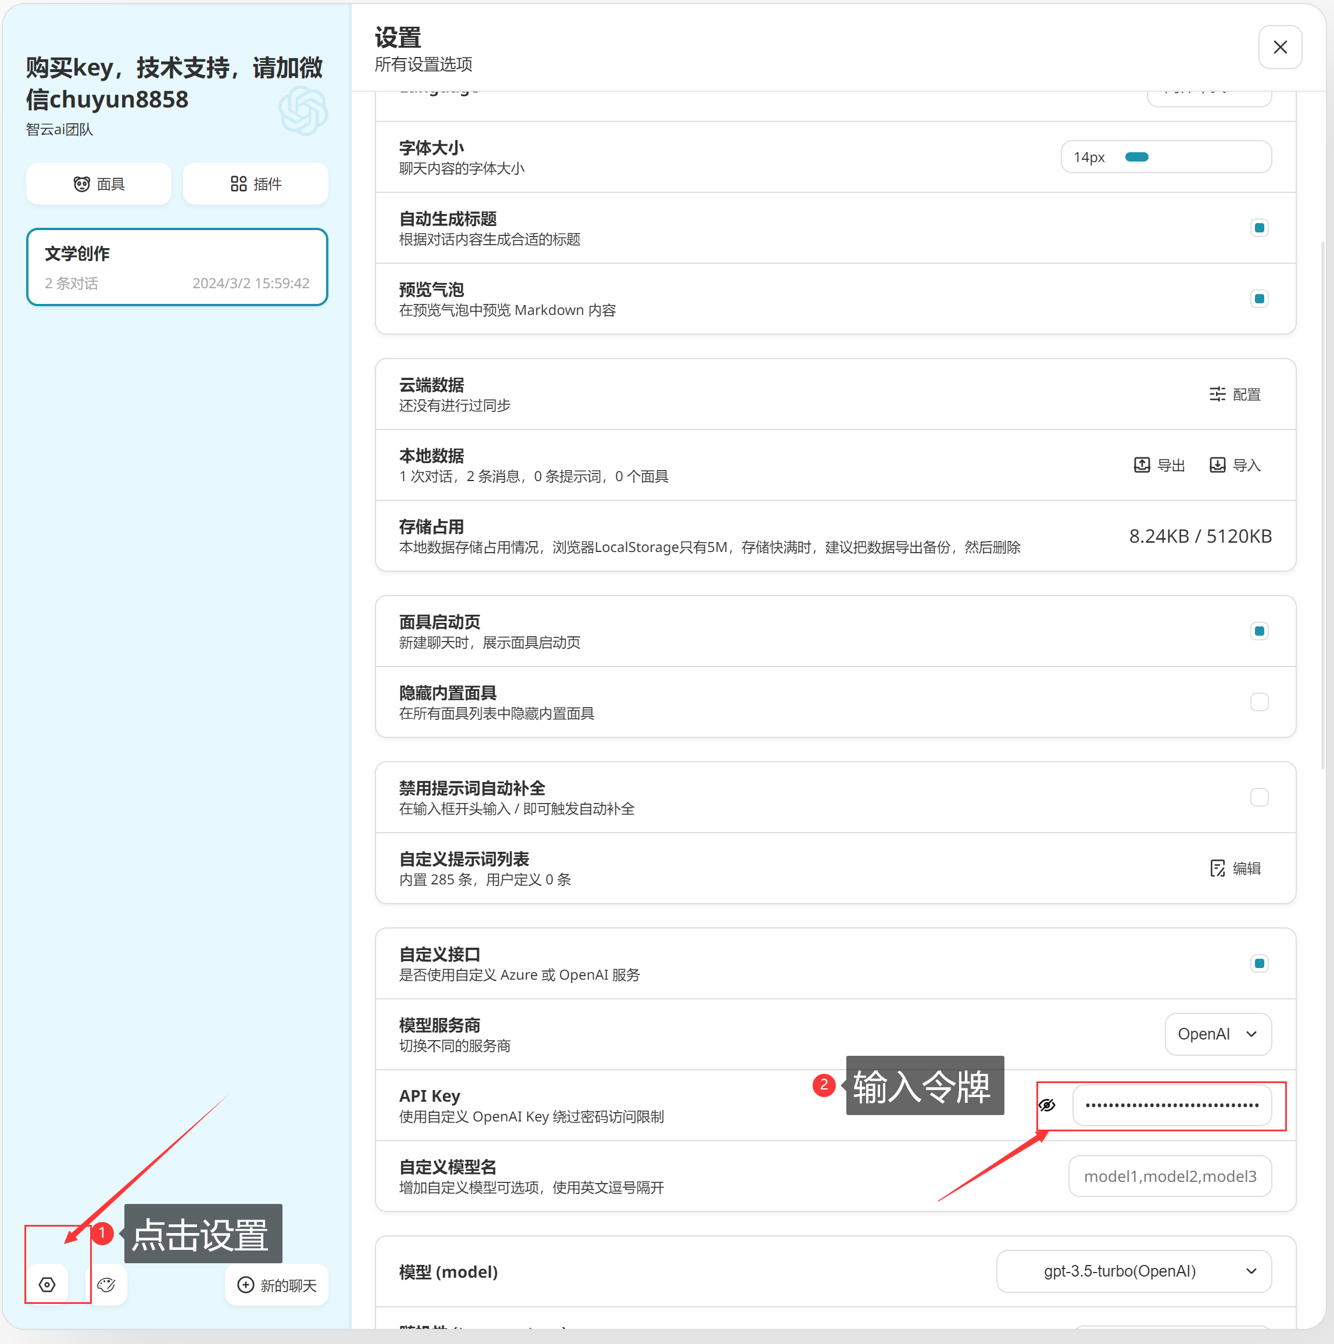Image resolution: width=1334 pixels, height=1344 pixels.
Task: Disable 自动生成标题 checkbox
Action: (x=1259, y=227)
